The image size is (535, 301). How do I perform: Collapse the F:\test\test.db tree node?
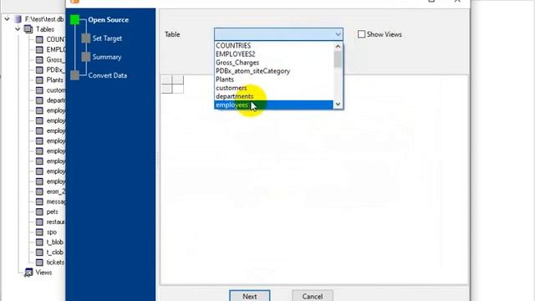click(8, 19)
